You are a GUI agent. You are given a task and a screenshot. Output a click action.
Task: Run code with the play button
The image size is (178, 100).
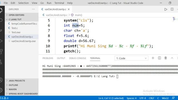(166, 9)
